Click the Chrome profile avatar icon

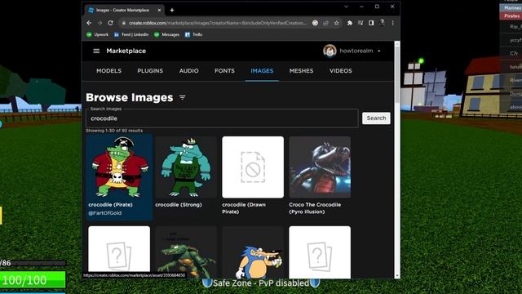pyautogui.click(x=382, y=23)
